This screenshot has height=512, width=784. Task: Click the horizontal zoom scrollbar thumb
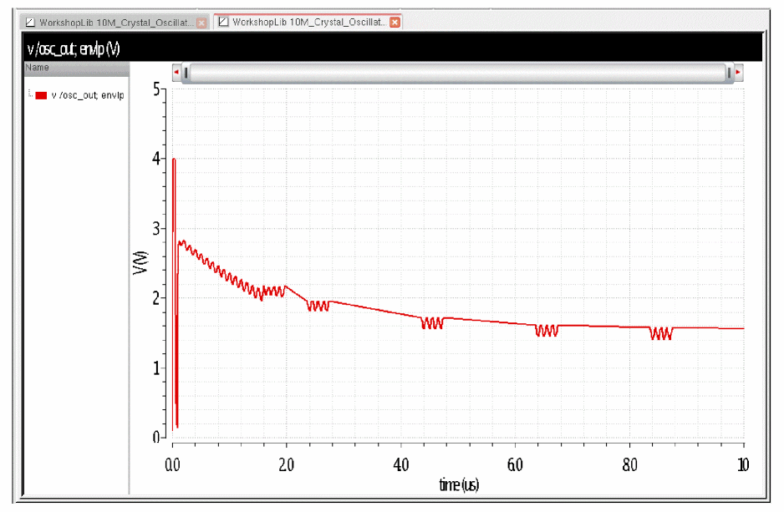[x=457, y=73]
